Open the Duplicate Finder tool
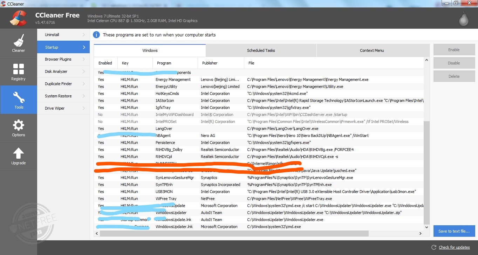478x255 pixels. 63,84
